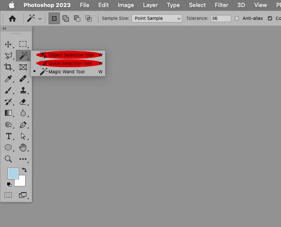281x227 pixels.
Task: Pick Magic Wand Tool from flyout
Action: (68, 72)
